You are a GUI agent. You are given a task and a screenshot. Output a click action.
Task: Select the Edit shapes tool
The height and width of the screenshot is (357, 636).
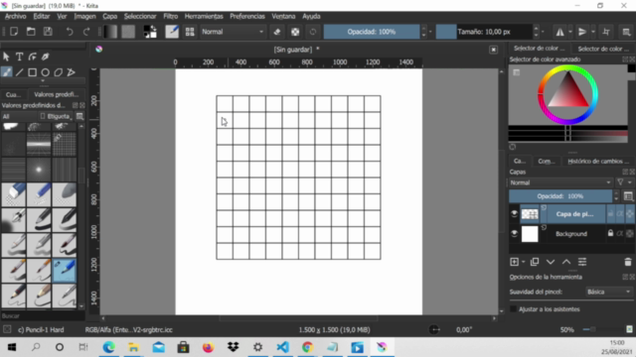(x=32, y=57)
